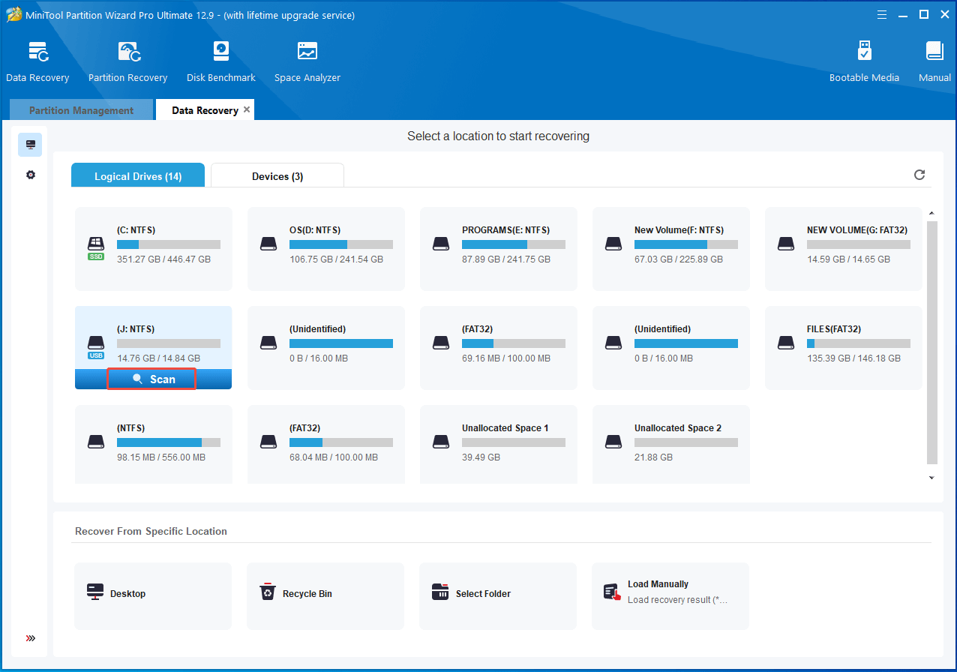Create Bootable Media
This screenshot has width=957, height=672.
[864, 61]
